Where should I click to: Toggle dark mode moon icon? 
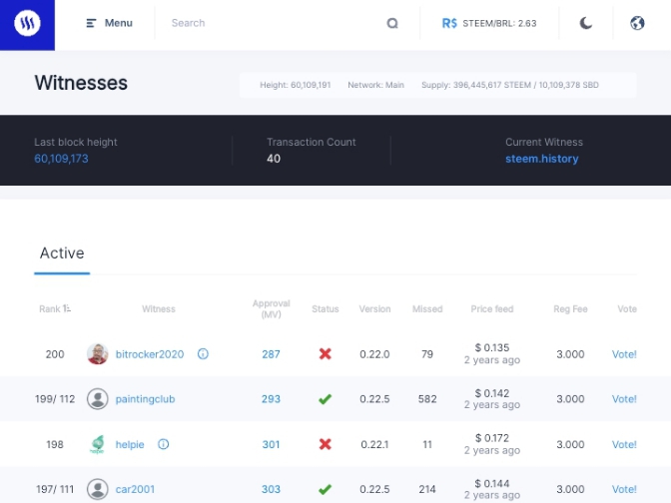pos(586,23)
